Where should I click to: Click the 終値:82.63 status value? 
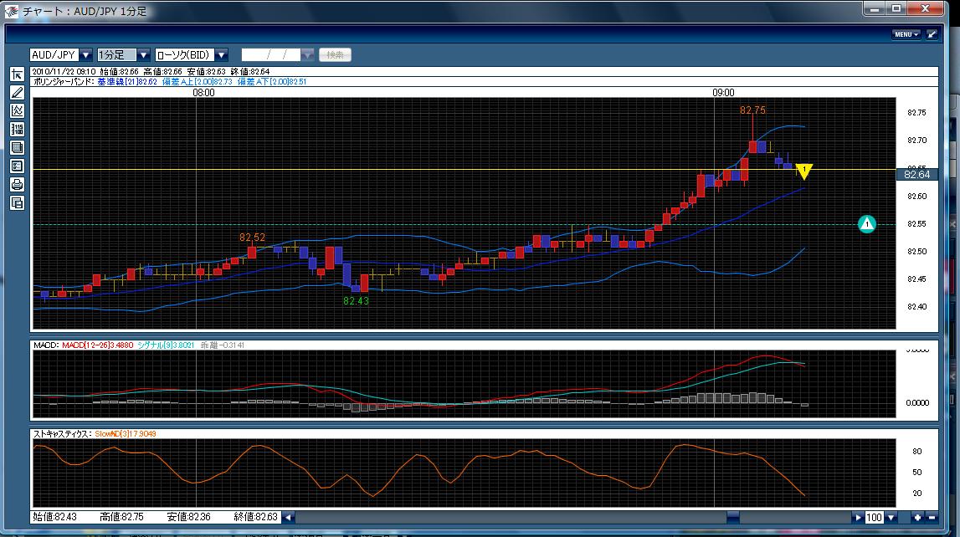256,517
